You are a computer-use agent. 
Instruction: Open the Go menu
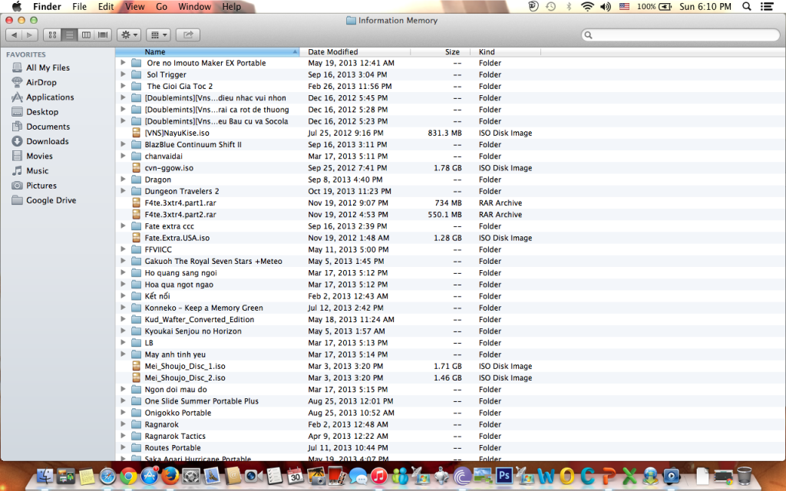coord(161,6)
